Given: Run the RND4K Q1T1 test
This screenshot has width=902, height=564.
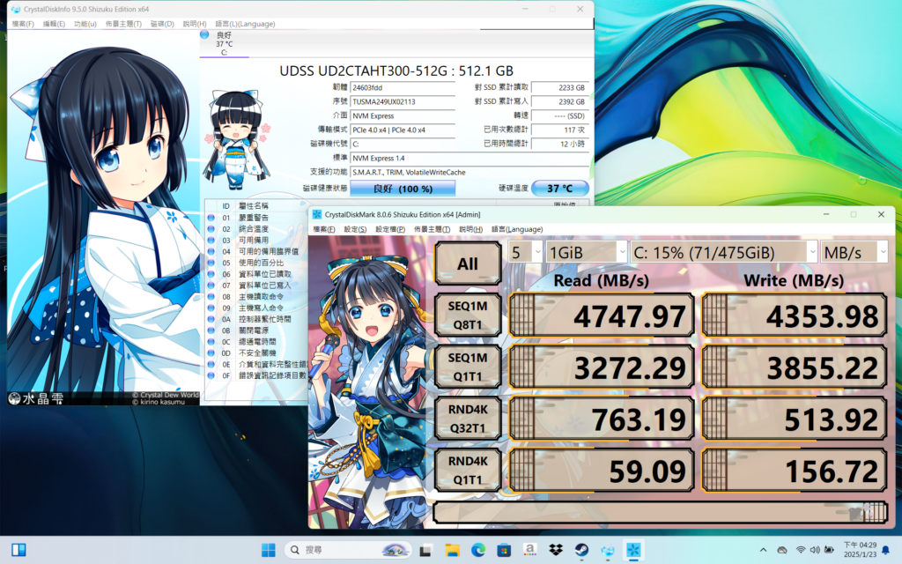Looking at the screenshot, I should [468, 471].
